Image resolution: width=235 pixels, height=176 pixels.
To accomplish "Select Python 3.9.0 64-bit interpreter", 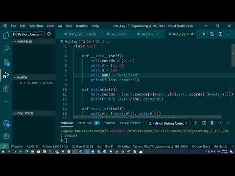I will coord(55,146).
